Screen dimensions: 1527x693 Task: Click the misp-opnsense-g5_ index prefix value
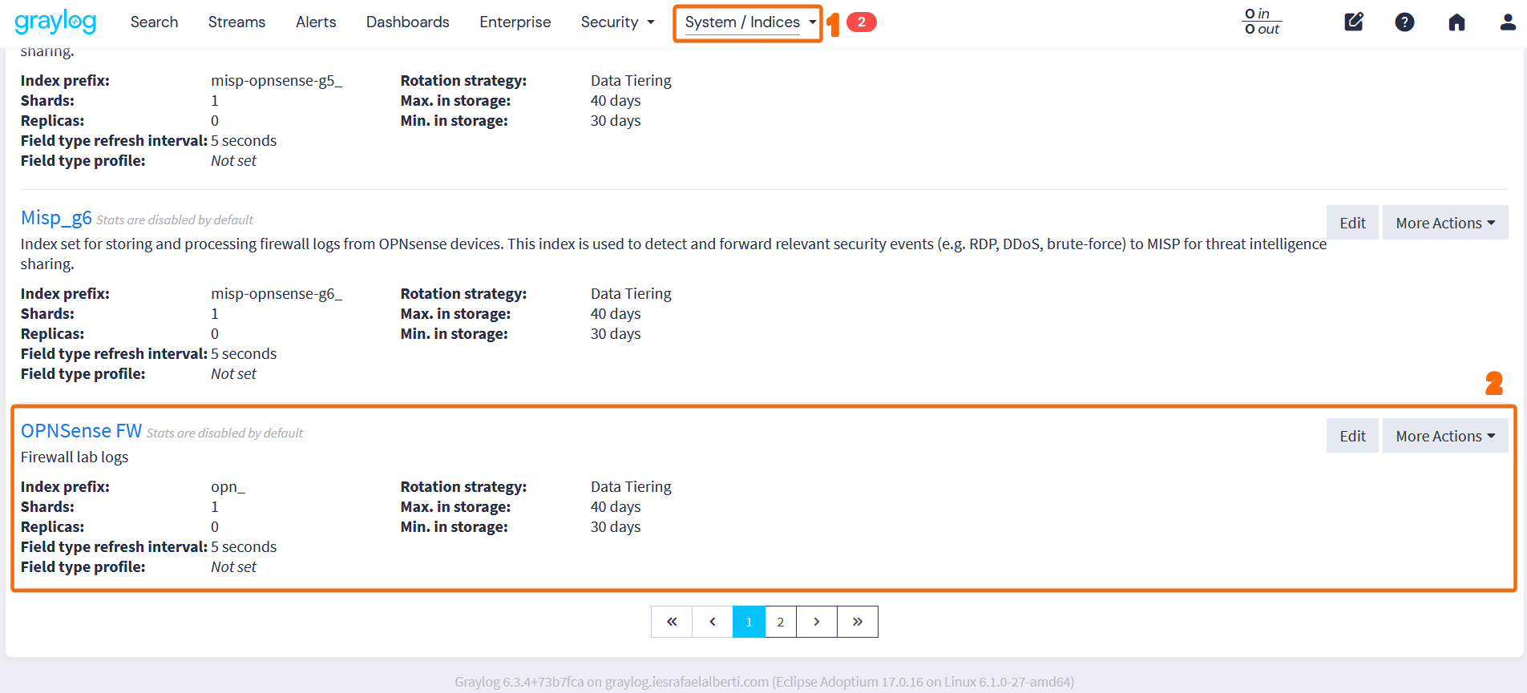(277, 80)
